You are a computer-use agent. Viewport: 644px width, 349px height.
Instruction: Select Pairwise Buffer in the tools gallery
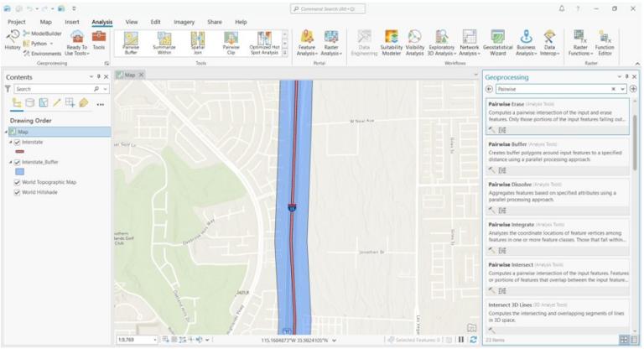[x=131, y=43]
